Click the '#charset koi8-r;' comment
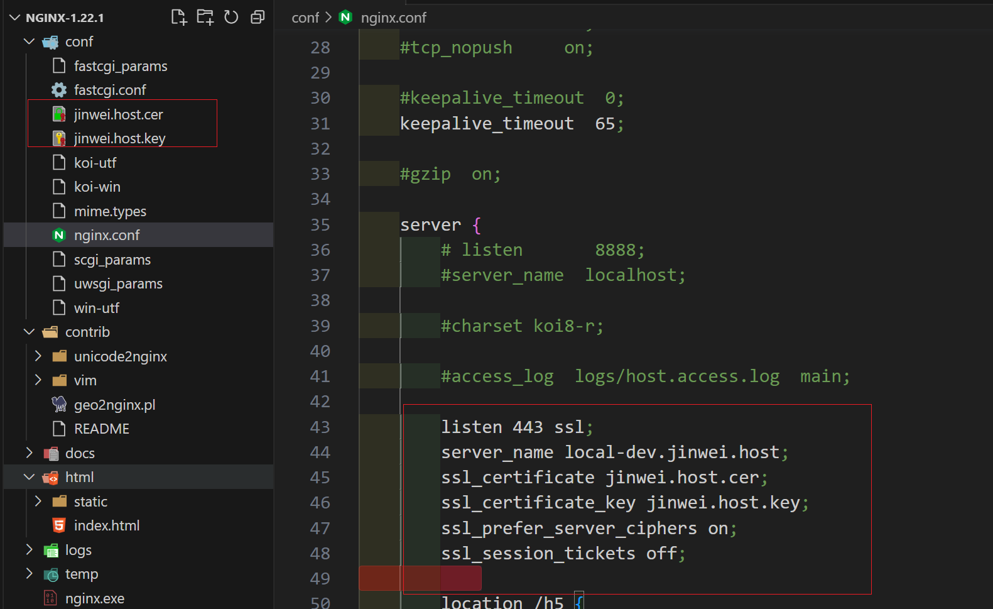 (x=522, y=326)
